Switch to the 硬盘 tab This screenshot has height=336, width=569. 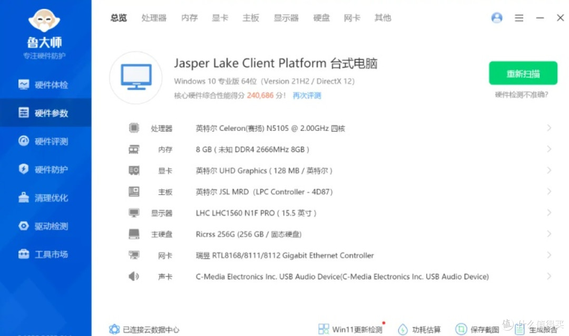pos(321,18)
